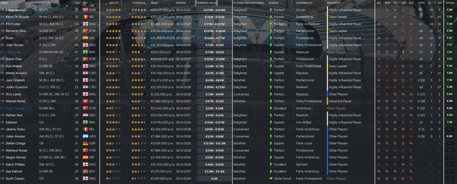
Task: Click the info icon beside Kalvin Phillips
Action: coord(3,164)
